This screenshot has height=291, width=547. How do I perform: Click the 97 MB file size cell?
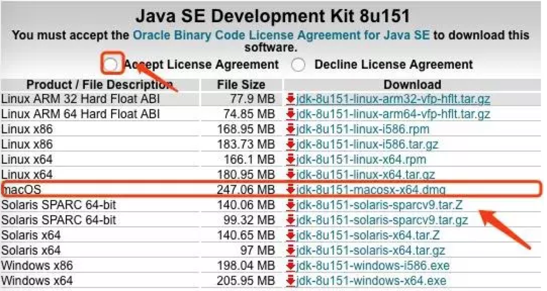(241, 251)
